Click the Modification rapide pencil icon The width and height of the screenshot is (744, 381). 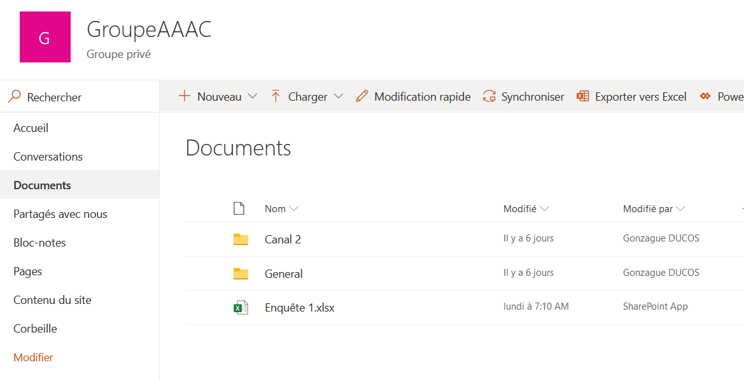[362, 96]
